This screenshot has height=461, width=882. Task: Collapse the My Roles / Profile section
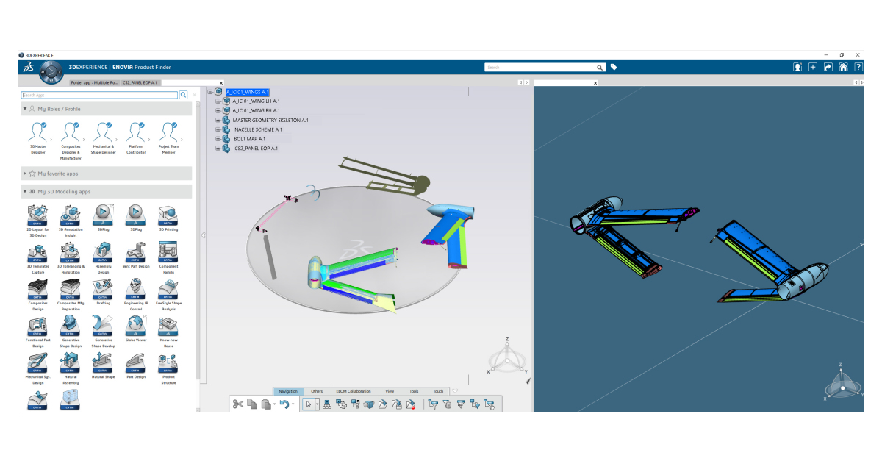coord(24,108)
